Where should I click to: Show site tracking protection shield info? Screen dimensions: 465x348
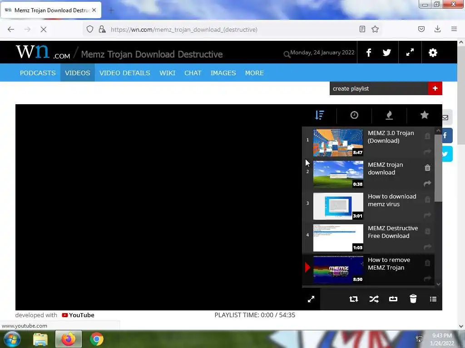(x=90, y=29)
